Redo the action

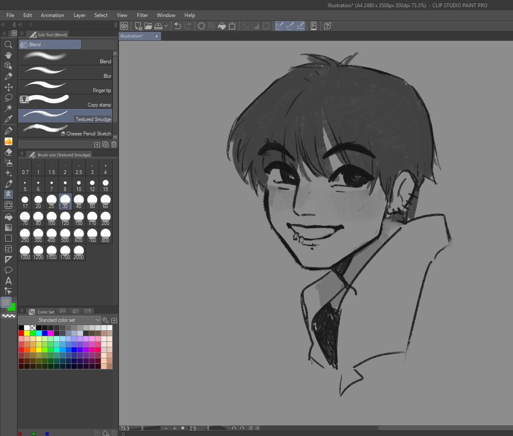tap(188, 26)
